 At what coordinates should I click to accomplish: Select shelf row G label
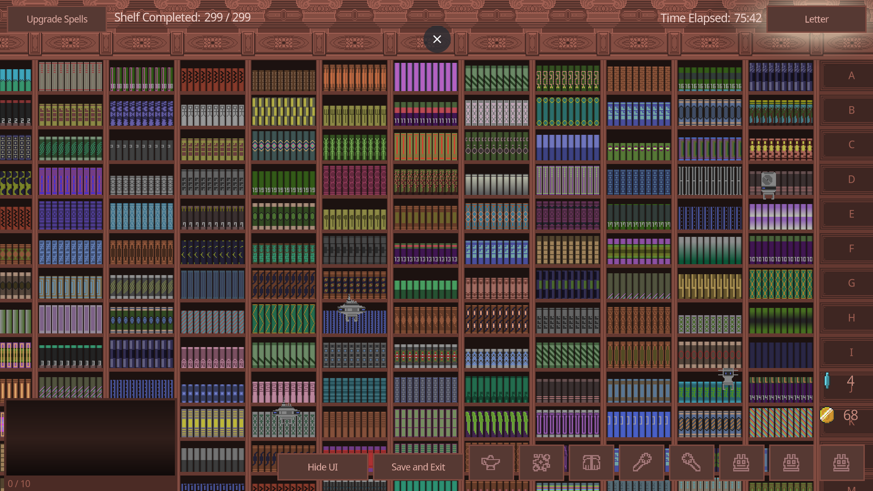pyautogui.click(x=851, y=283)
